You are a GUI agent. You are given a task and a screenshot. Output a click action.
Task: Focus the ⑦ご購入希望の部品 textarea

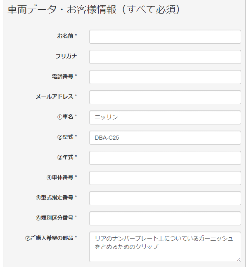(165, 246)
